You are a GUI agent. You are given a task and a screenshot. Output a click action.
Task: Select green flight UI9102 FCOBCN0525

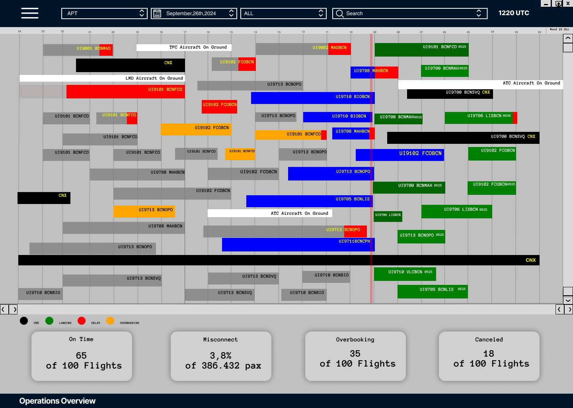[x=492, y=188]
